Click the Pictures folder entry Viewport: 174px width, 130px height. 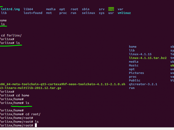[136, 73]
